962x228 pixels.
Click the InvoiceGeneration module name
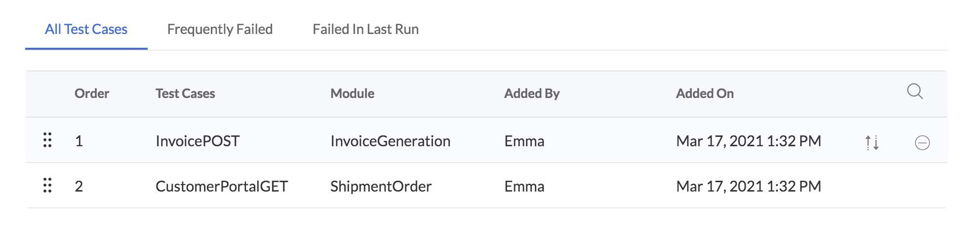tap(390, 141)
